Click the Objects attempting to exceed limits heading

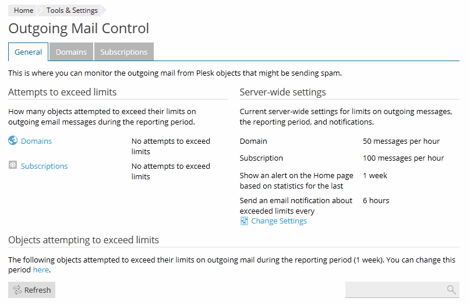(x=83, y=240)
